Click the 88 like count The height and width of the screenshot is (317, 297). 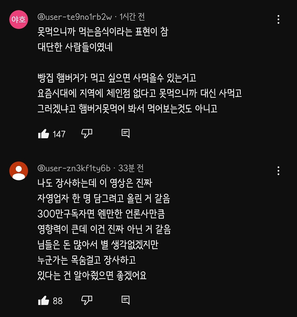(x=58, y=301)
